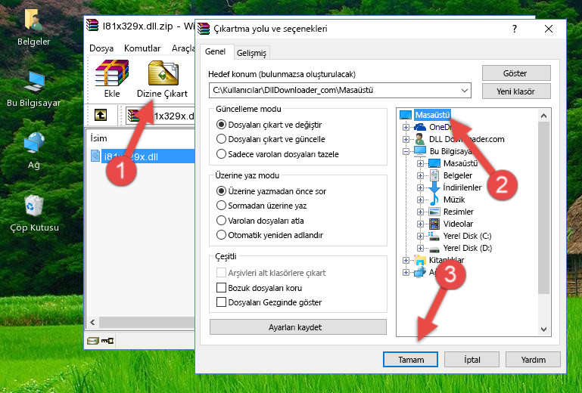
Task: Click the Yardım button
Action: point(533,360)
